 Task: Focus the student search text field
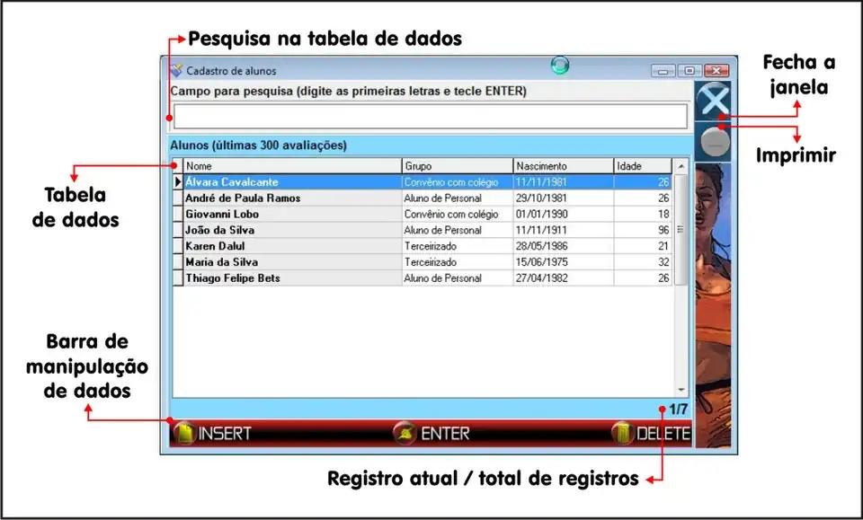coord(430,117)
